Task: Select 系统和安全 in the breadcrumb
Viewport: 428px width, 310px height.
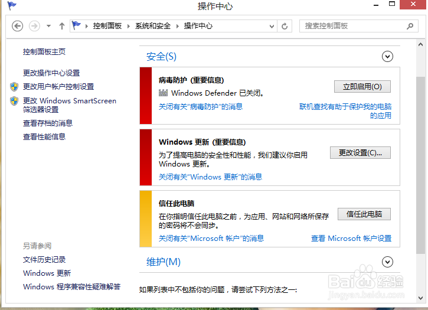Action: (153, 26)
